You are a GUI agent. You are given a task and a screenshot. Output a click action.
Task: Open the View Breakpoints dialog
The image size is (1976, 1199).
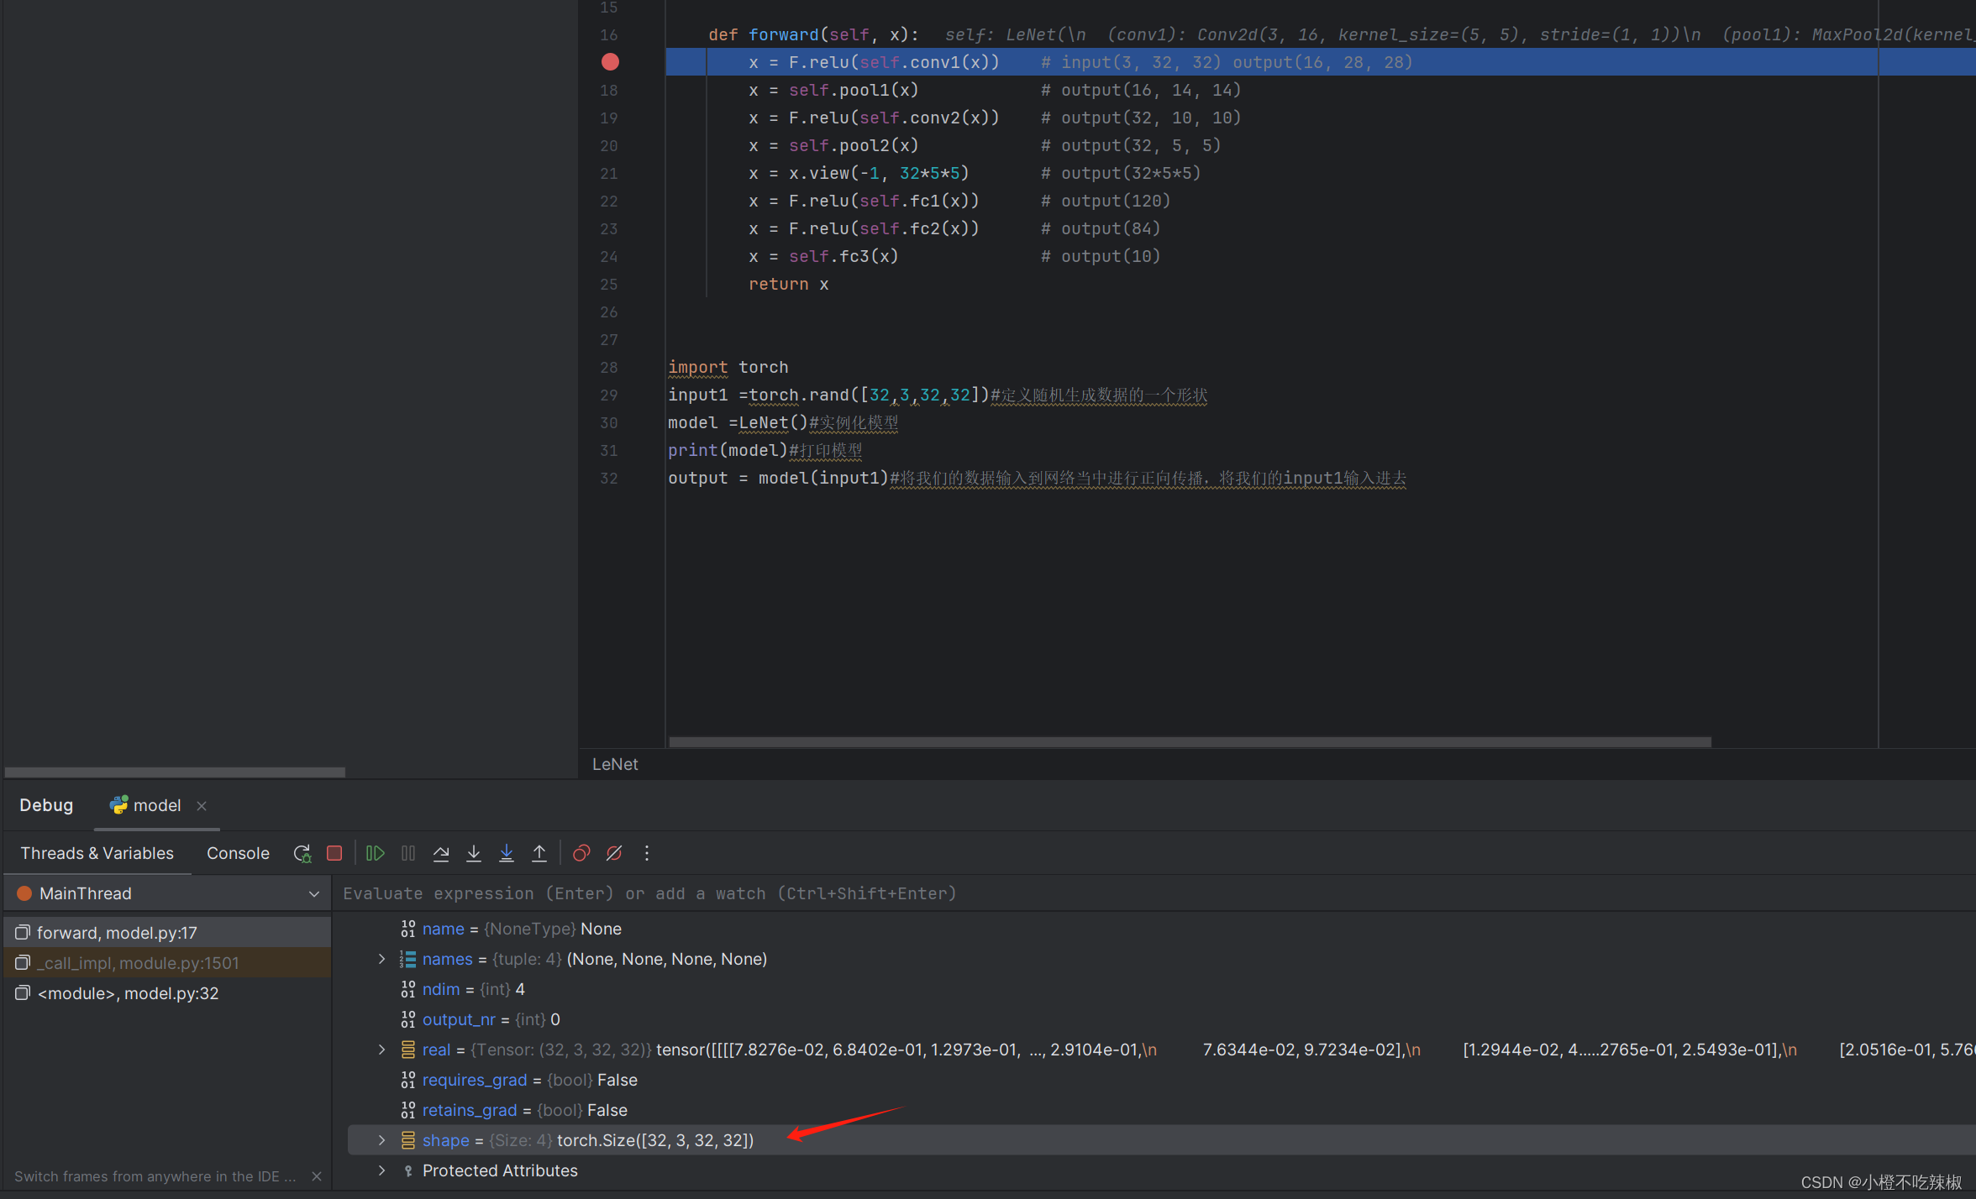coord(581,853)
